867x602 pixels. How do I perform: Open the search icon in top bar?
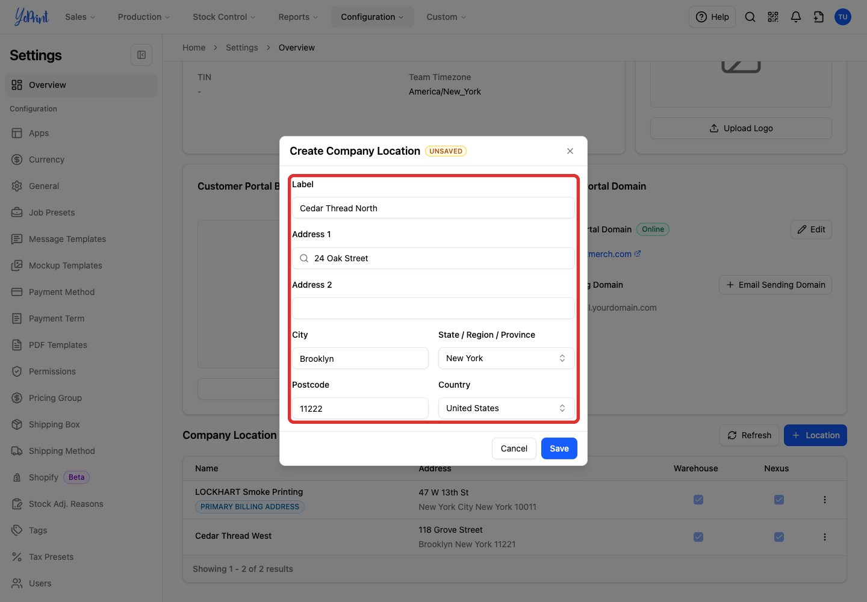pyautogui.click(x=750, y=17)
